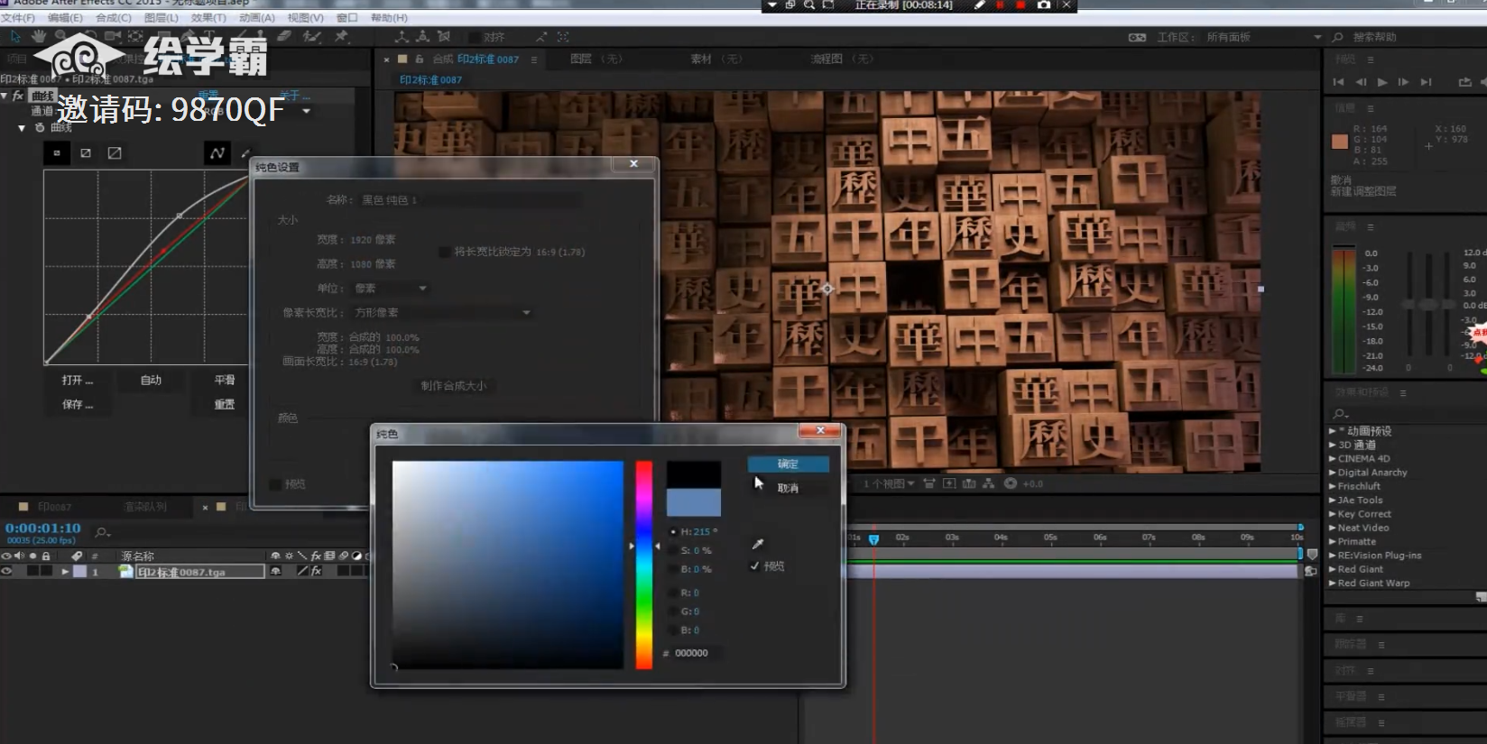
Task: Jump to first frame in Preview panel
Action: point(1338,82)
